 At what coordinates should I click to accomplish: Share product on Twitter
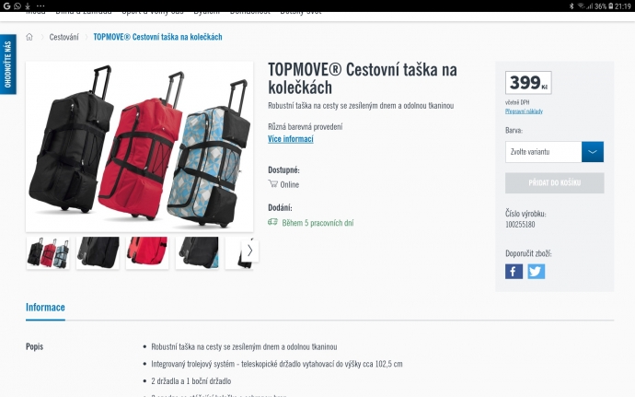coord(536,272)
